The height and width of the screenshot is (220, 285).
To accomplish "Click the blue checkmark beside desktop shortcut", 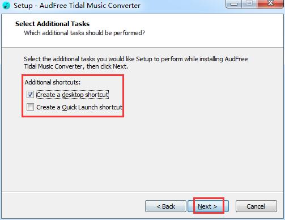I will tap(30, 95).
